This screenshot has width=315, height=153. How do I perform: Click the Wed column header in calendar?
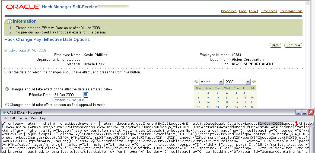tap(227, 88)
